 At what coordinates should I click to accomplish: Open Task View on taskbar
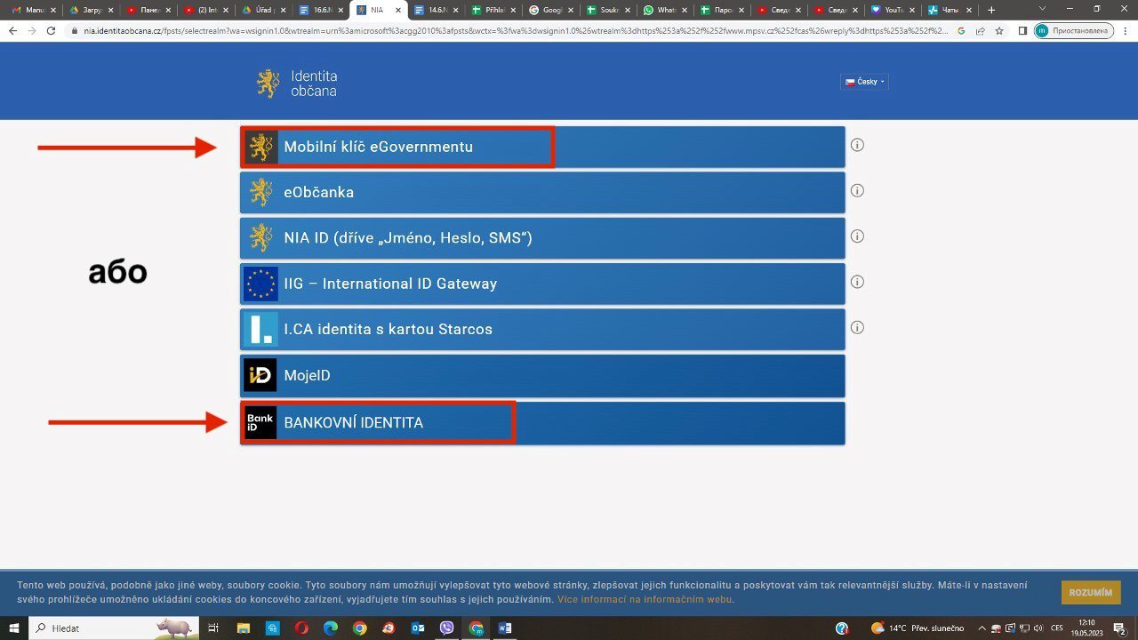click(213, 628)
